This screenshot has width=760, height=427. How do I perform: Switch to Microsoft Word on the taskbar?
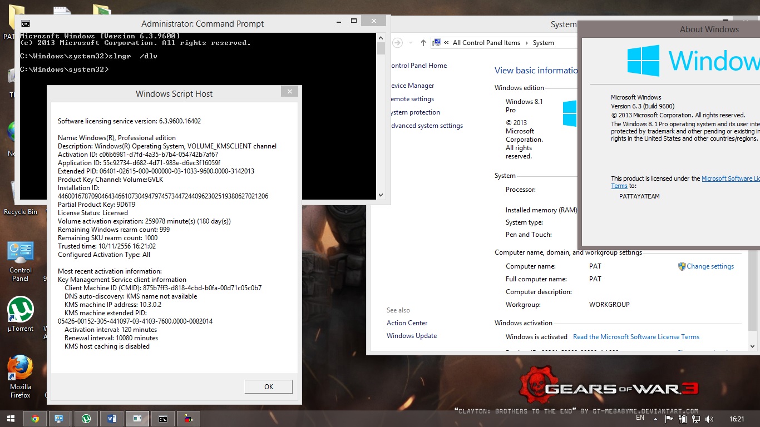(112, 419)
